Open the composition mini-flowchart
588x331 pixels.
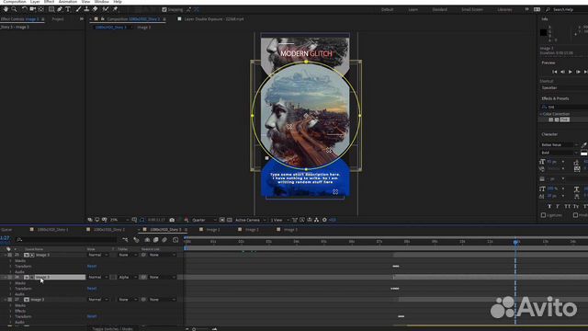coord(125,240)
